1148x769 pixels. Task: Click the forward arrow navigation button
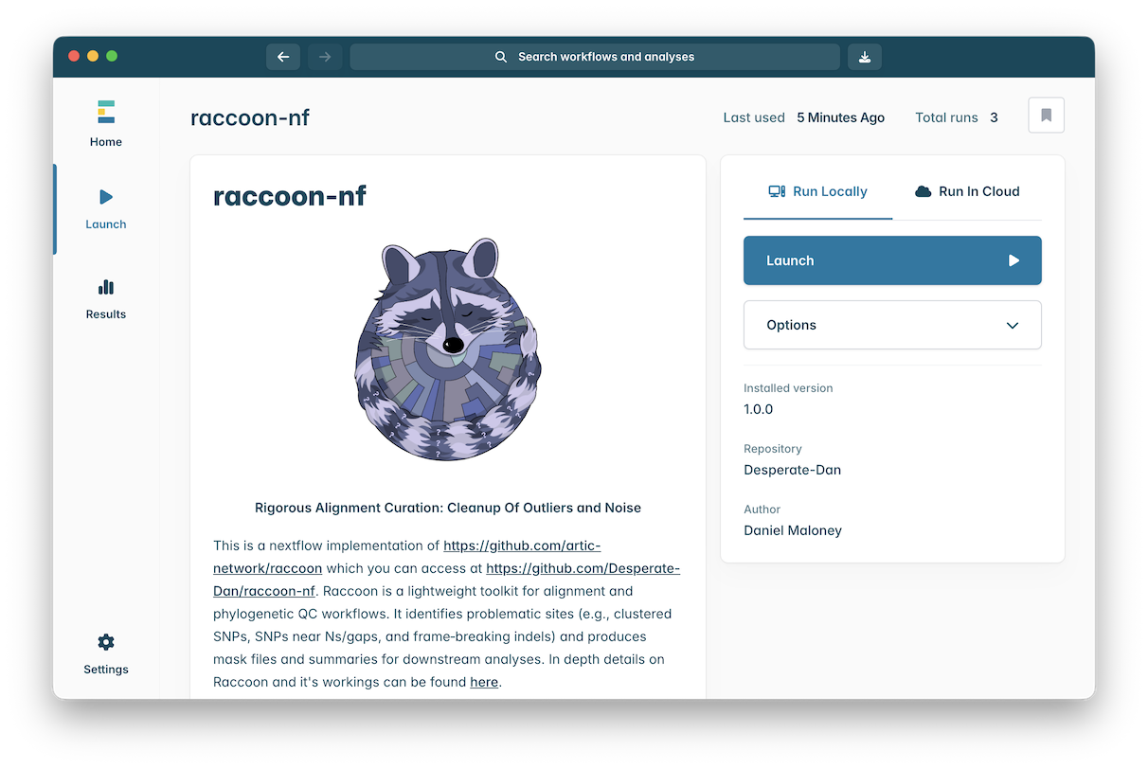tap(325, 57)
